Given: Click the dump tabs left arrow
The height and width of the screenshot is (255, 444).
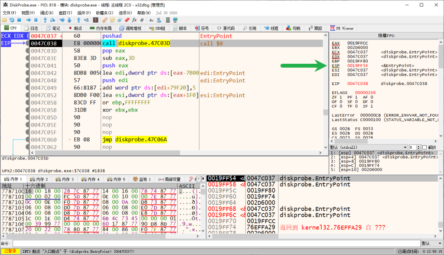Looking at the screenshot, I should (199, 179).
